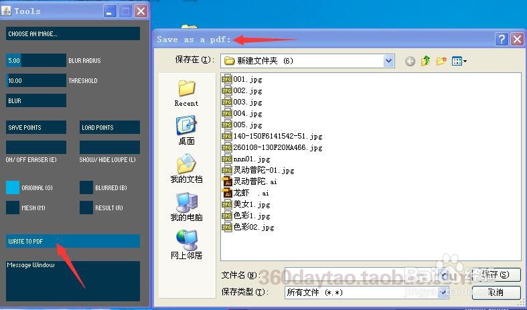Click the Java icon in Tools title bar

[x=6, y=11]
